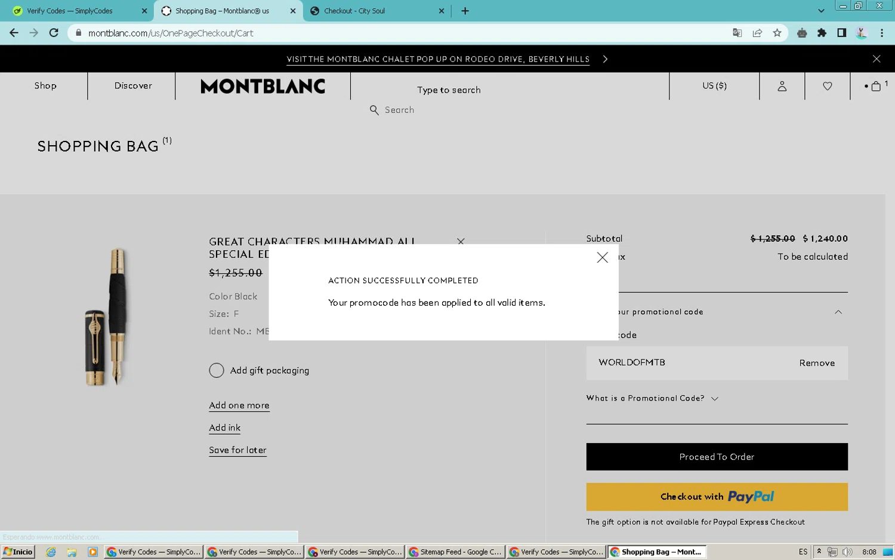
Task: Open the Discover menu
Action: tap(133, 86)
